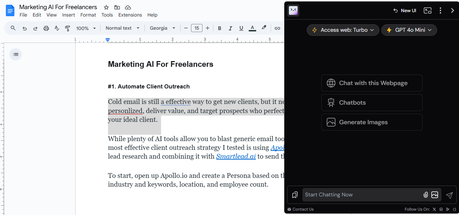Open the Georgia font dropdown
Screen dimensions: 459x215
coord(163,28)
